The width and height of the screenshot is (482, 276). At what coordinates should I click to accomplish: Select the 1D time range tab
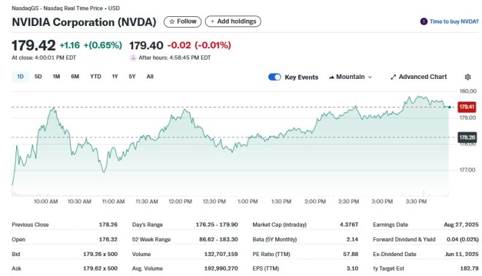click(20, 77)
